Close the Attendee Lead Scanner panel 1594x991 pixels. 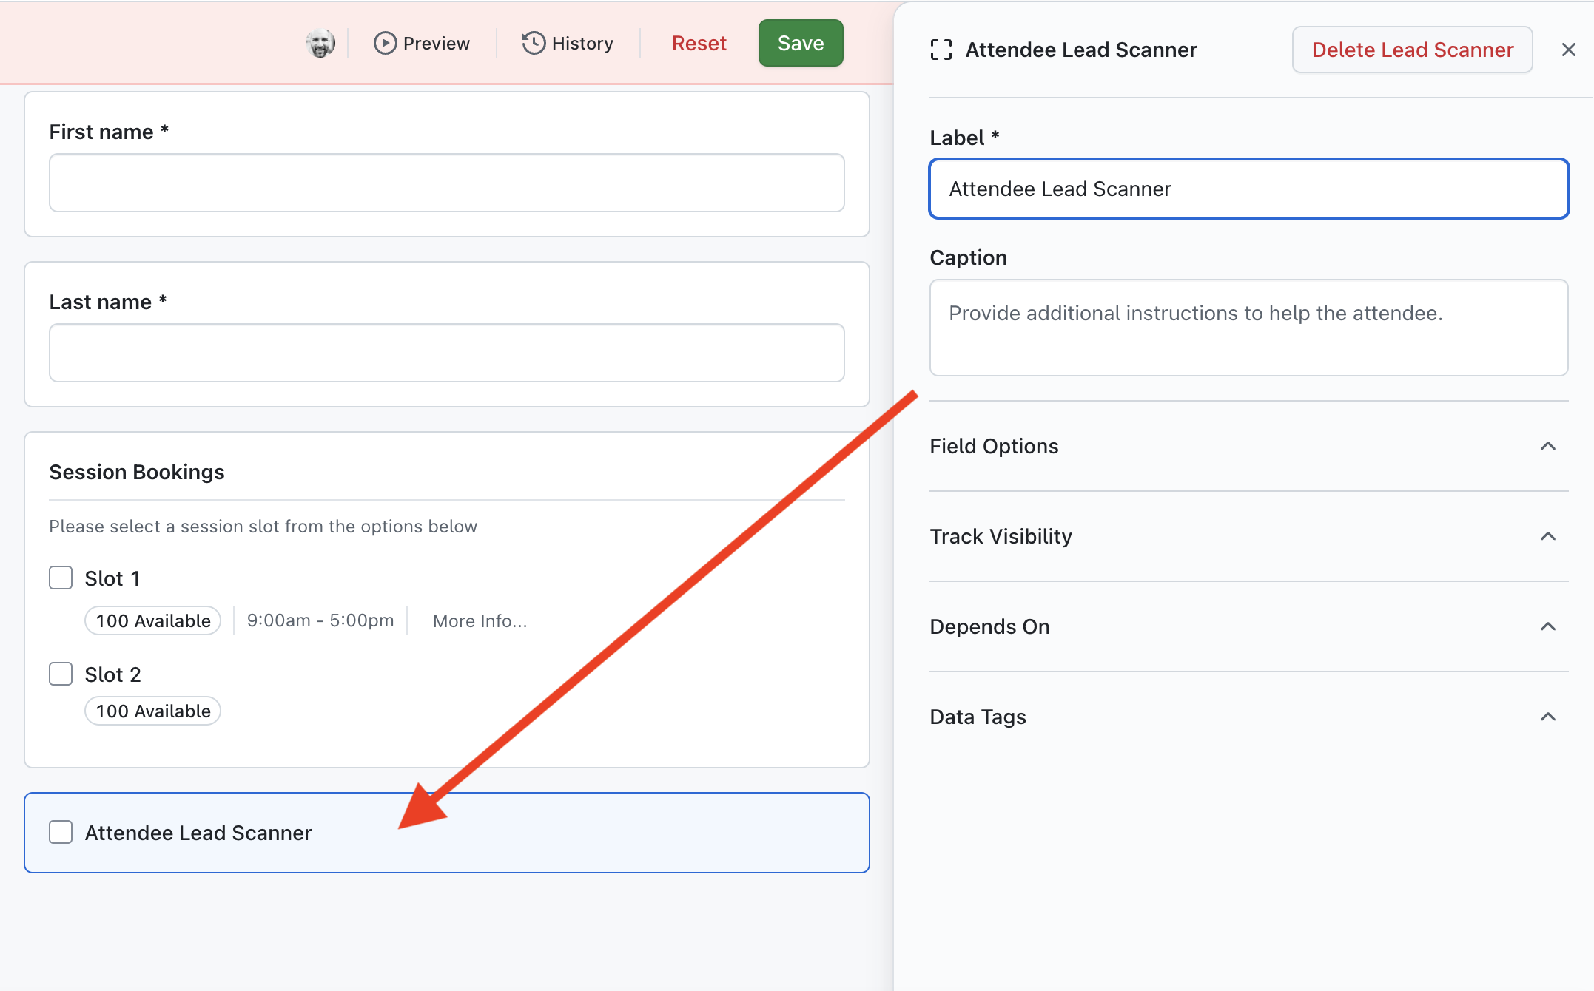pos(1568,50)
